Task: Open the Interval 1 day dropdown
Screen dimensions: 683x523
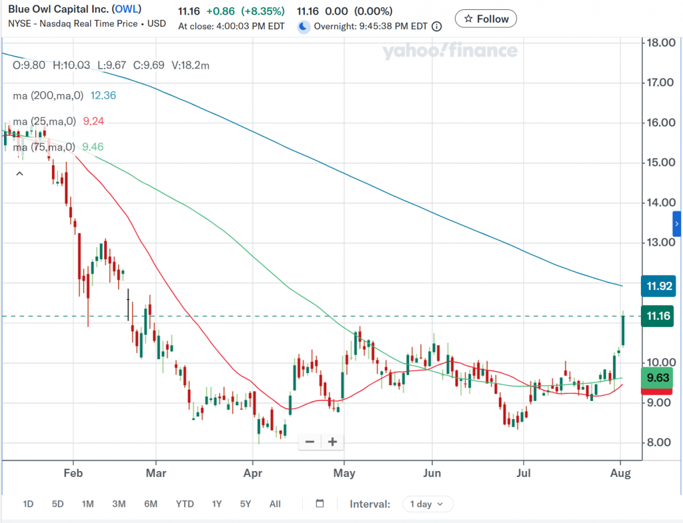Action: click(428, 504)
